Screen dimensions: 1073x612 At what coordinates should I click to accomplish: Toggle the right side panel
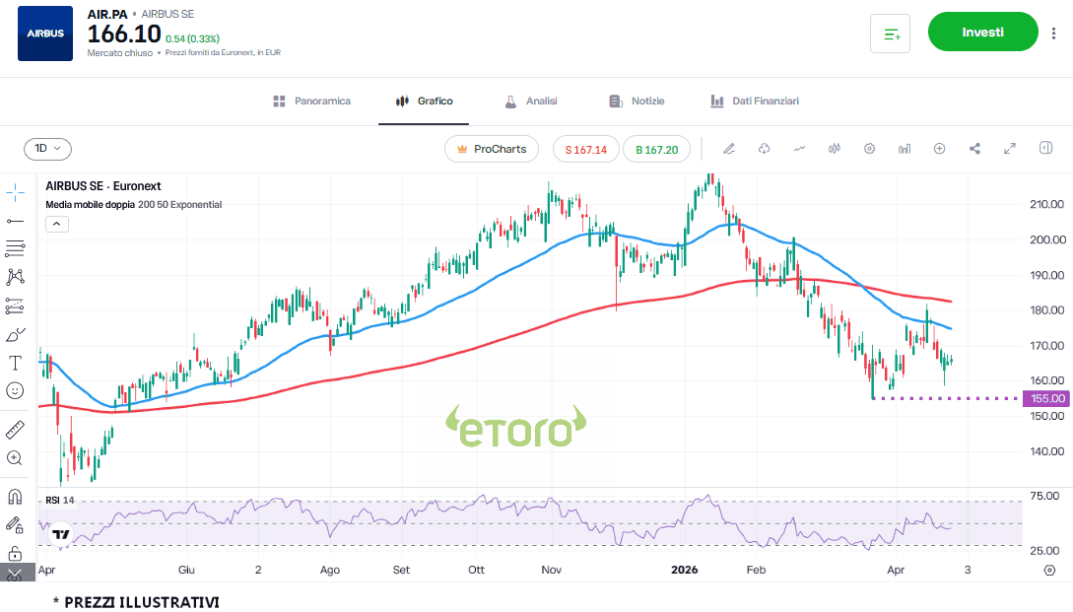coord(1045,149)
